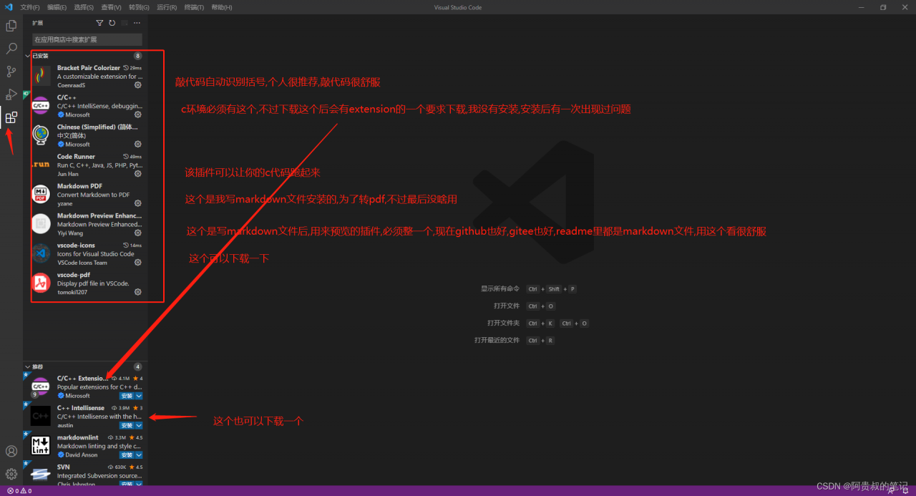
Task: Open the Explorer view in activity bar
Action: click(x=11, y=26)
